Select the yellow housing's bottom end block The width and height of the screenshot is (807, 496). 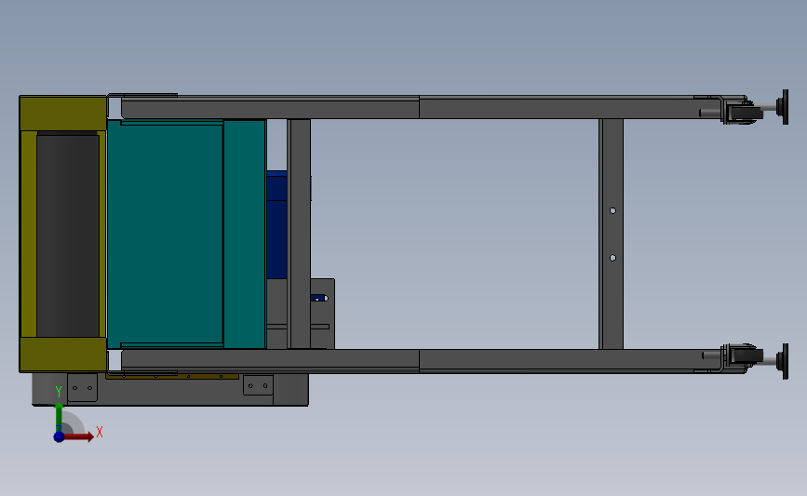point(63,354)
